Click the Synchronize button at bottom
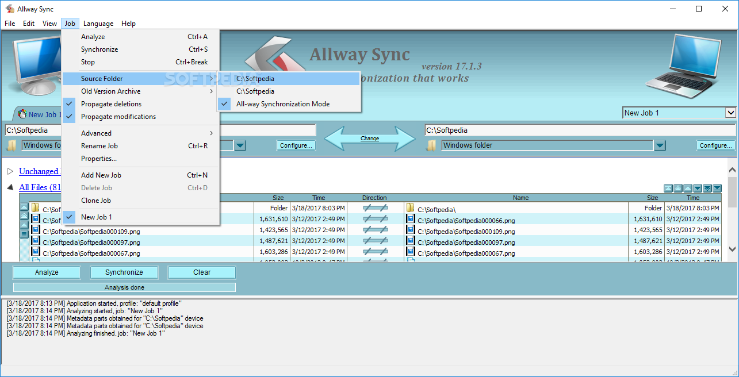This screenshot has height=377, width=739. tap(124, 272)
